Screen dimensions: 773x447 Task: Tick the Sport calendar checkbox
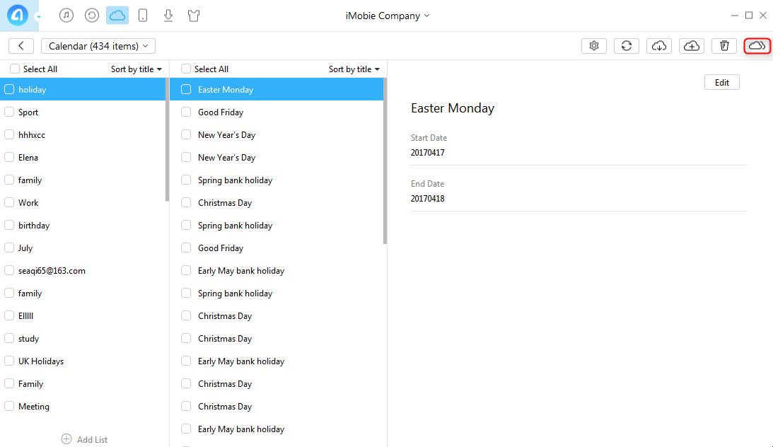tap(10, 112)
